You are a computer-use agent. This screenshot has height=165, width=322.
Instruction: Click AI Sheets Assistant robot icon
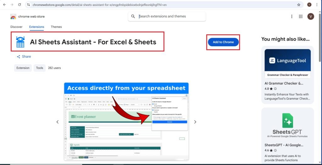click(20, 42)
